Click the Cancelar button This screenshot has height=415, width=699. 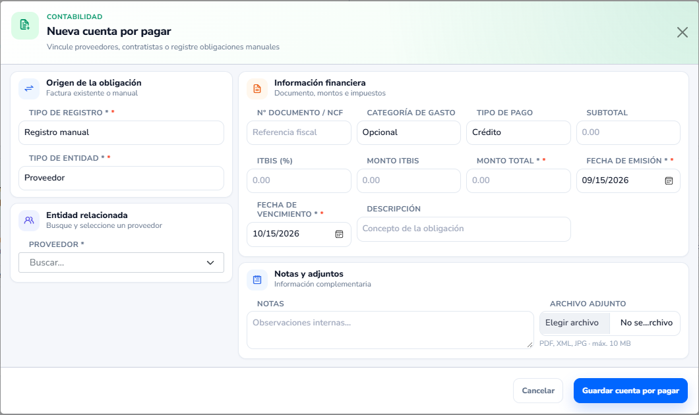[x=538, y=391]
